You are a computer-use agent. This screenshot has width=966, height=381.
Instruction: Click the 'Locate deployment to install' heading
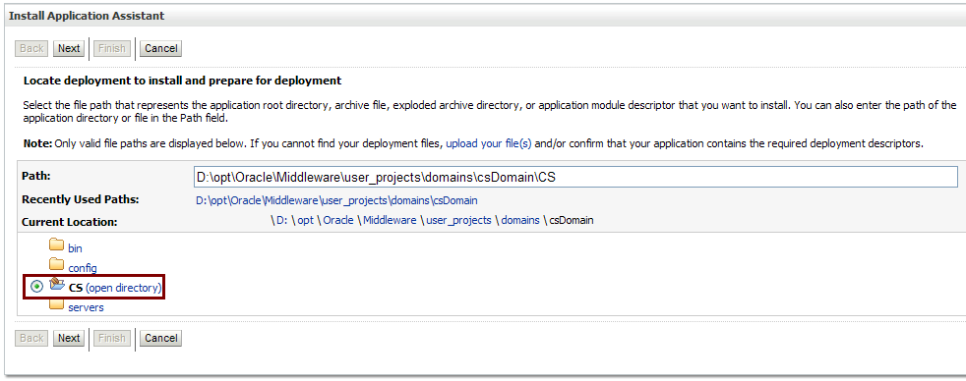coord(182,81)
